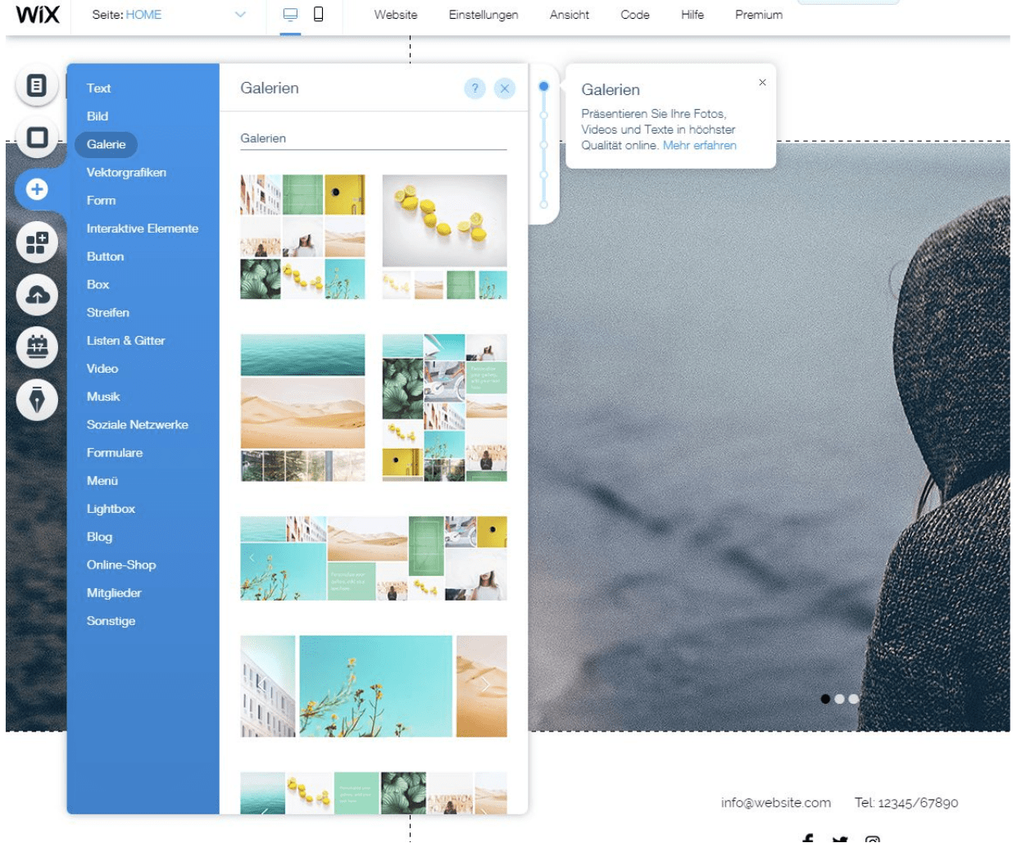Close the Galerien tooltip popup
1026x852 pixels.
[762, 82]
